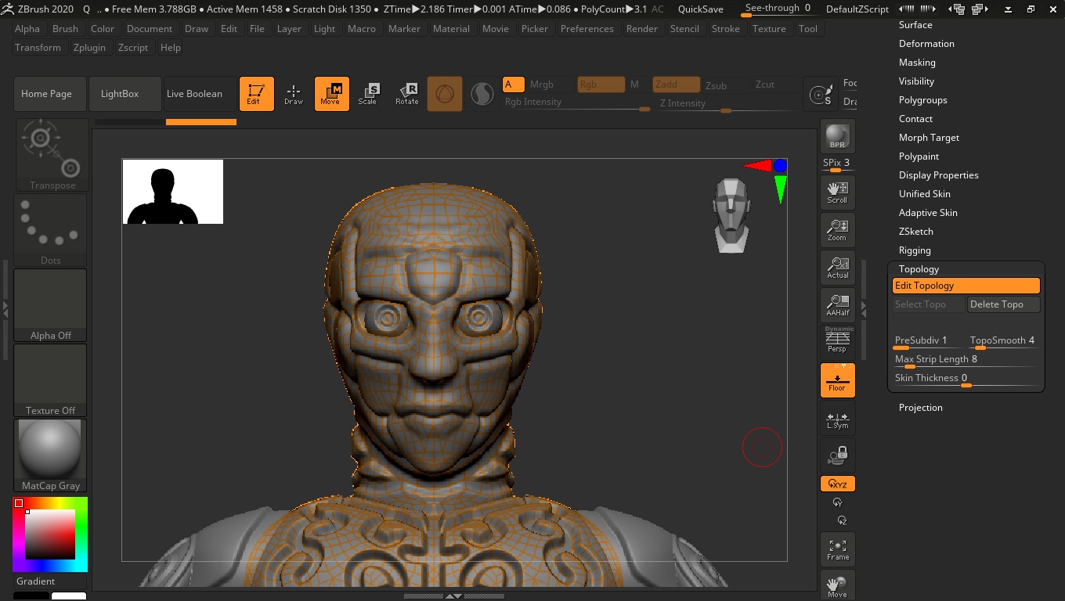The width and height of the screenshot is (1065, 601).
Task: Click the Draw mode icon
Action: pos(294,94)
